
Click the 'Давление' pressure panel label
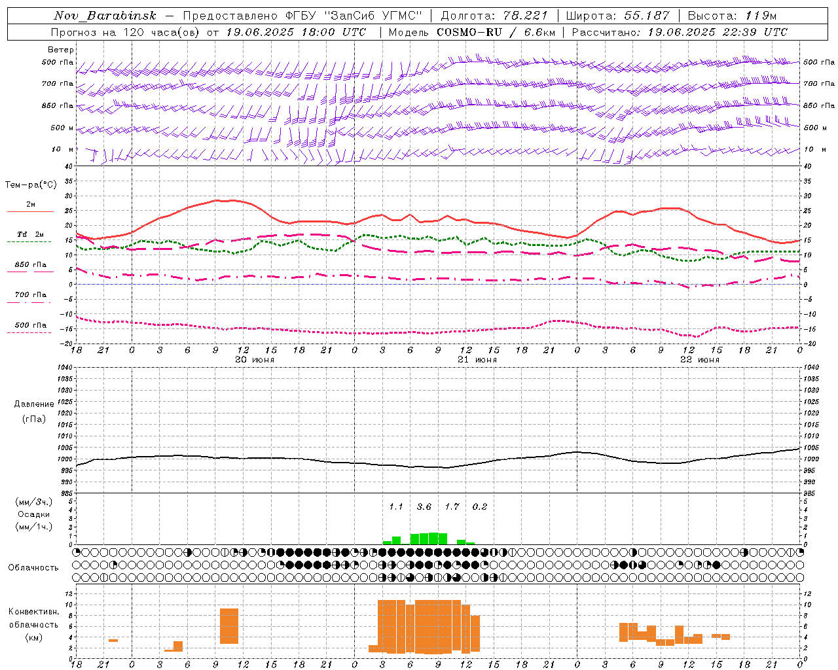34,404
